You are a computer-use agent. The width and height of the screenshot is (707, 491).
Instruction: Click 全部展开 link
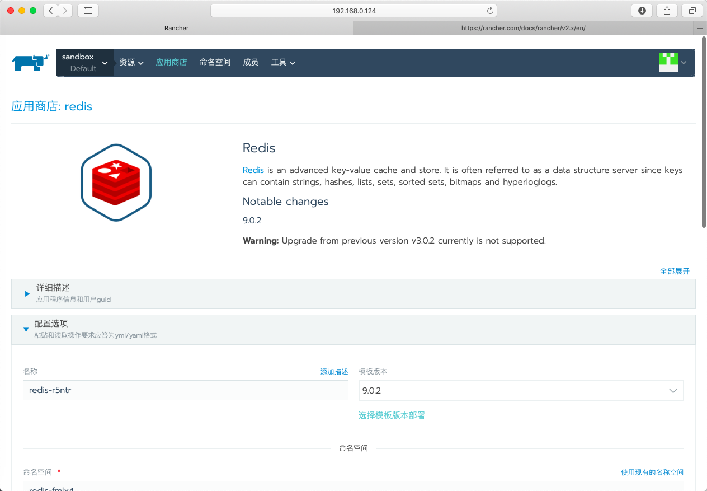675,271
